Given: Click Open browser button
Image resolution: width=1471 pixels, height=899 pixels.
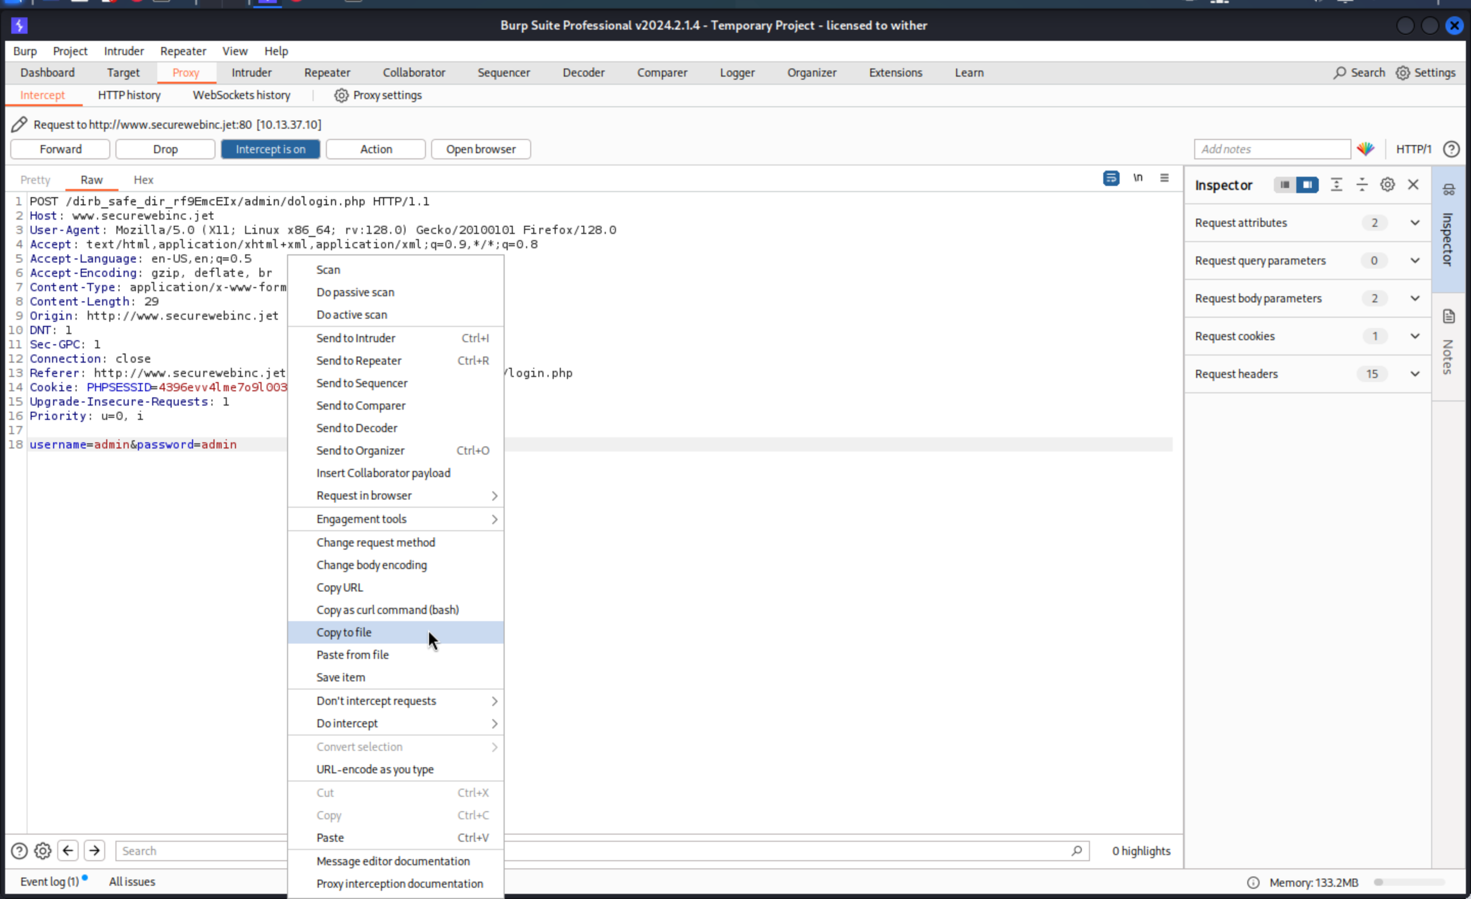Looking at the screenshot, I should (481, 149).
